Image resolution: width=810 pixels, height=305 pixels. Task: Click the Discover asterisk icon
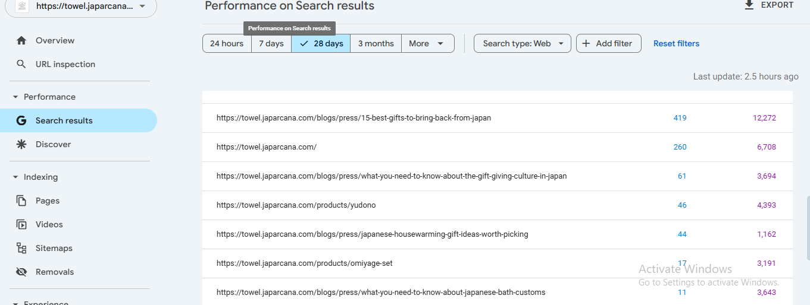pos(21,144)
